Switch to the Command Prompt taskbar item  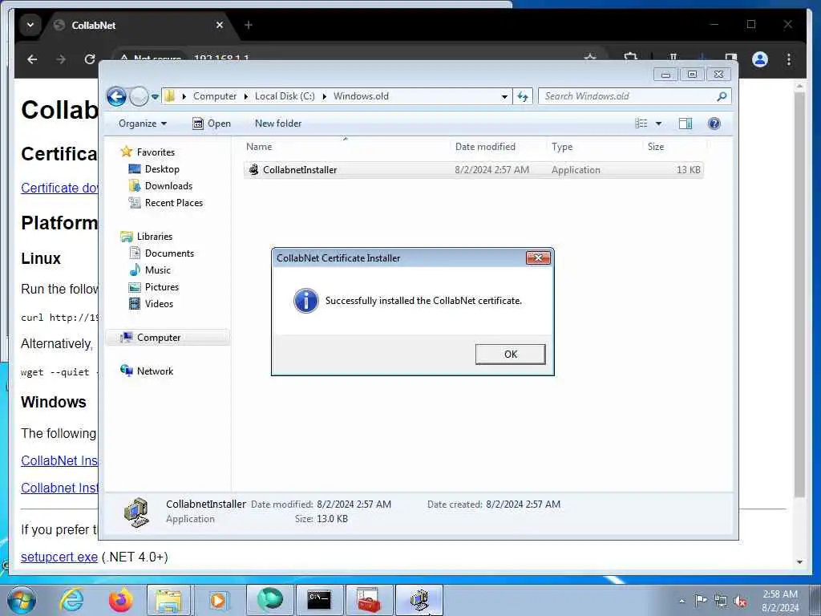pyautogui.click(x=319, y=600)
